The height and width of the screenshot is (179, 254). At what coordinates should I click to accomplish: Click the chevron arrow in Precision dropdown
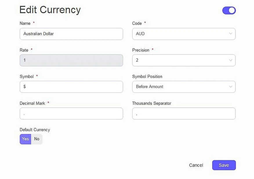(231, 60)
